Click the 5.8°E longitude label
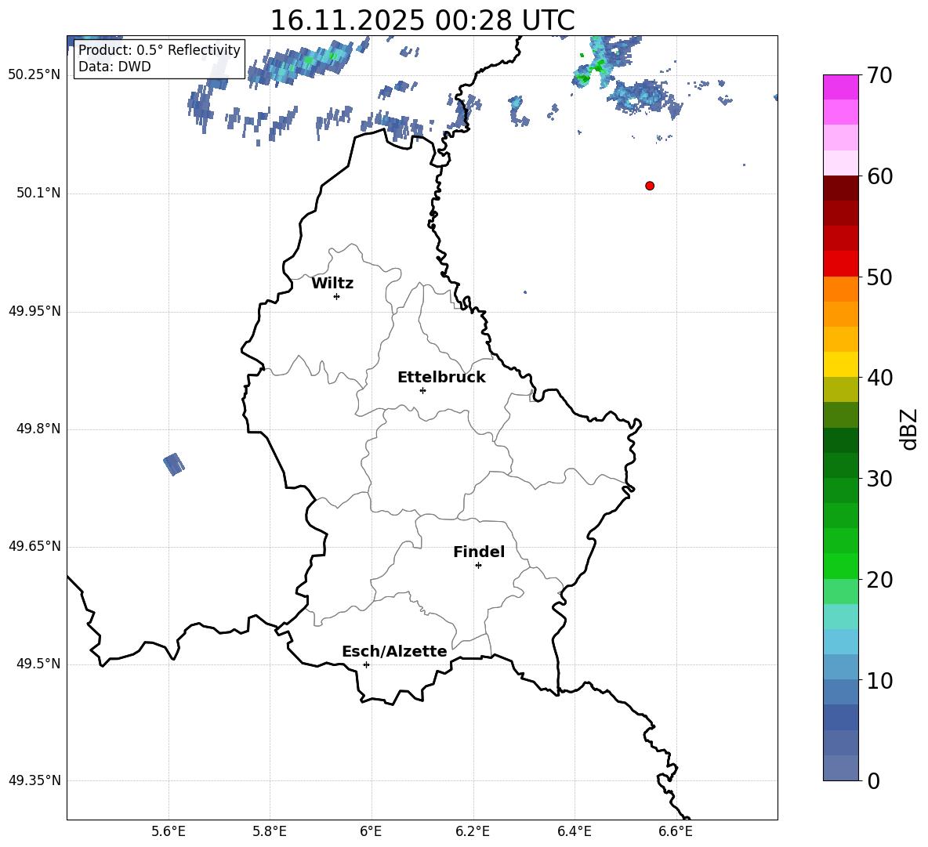Image resolution: width=928 pixels, height=847 pixels. point(270,831)
